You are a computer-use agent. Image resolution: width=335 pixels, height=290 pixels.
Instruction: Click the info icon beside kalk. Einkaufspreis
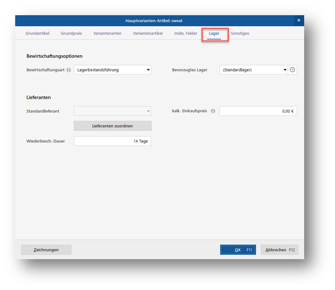point(213,111)
